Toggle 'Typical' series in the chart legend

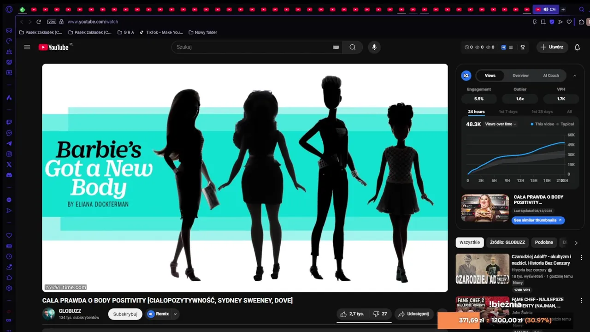click(x=565, y=124)
